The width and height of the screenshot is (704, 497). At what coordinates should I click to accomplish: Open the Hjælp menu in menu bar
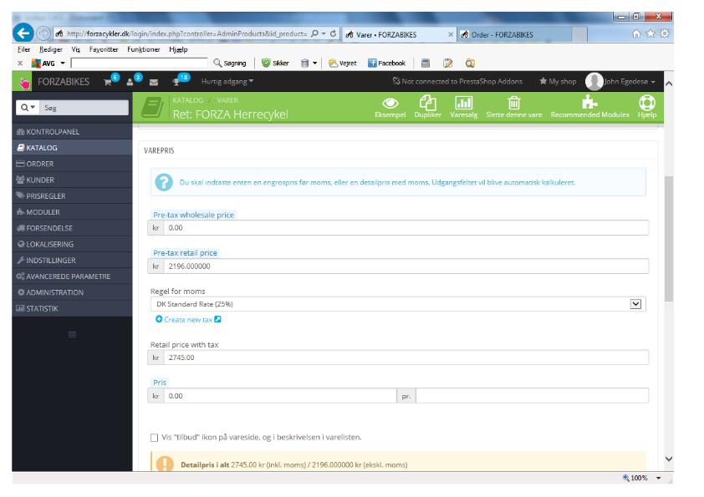pyautogui.click(x=178, y=49)
